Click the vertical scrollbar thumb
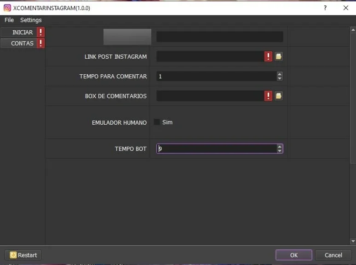356x265 pixels. click(353, 98)
